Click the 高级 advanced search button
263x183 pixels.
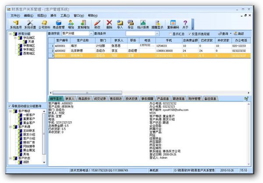pos(239,34)
